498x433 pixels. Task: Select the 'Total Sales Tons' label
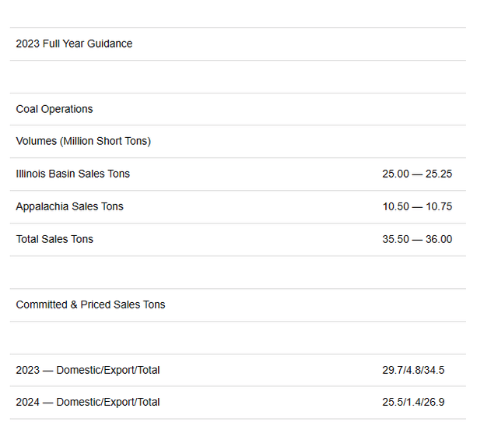coord(54,239)
